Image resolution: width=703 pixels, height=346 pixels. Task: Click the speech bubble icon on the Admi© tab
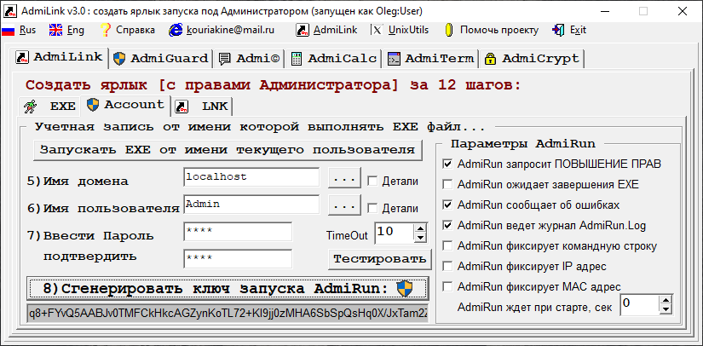(x=225, y=59)
